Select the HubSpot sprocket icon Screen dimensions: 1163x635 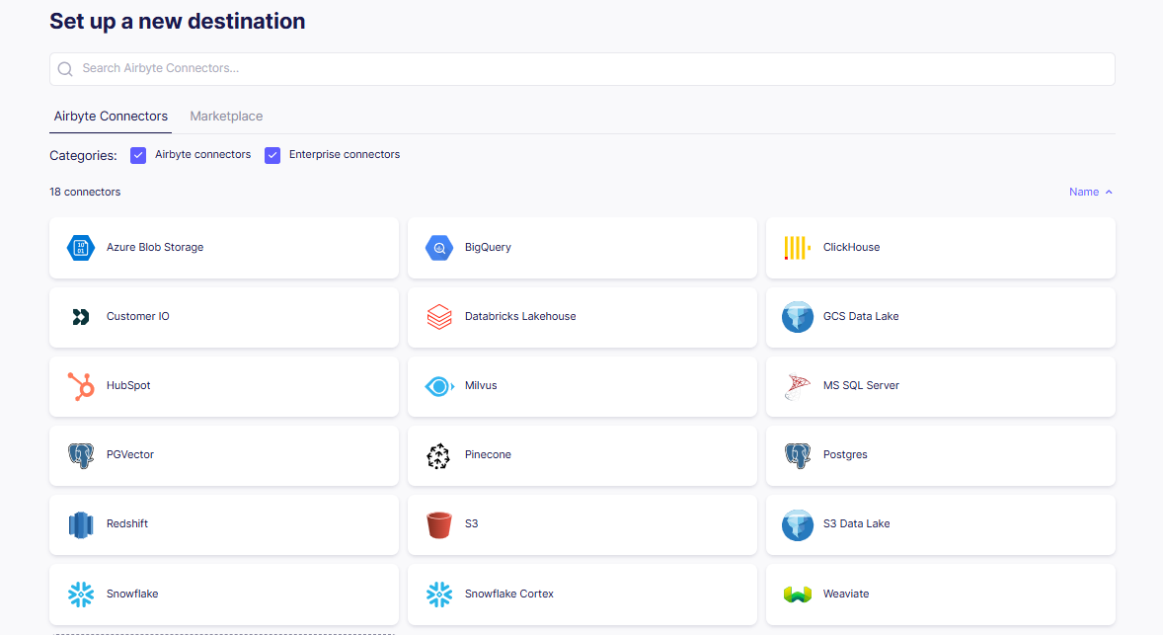[x=80, y=386]
